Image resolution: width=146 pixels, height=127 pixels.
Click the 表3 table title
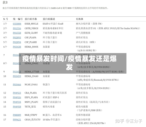pos(5,2)
